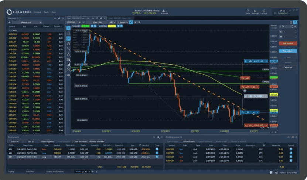This screenshot has width=307, height=180.
Task: Select the pencil drawing tool in chart toolbar
Action: tap(131, 23)
